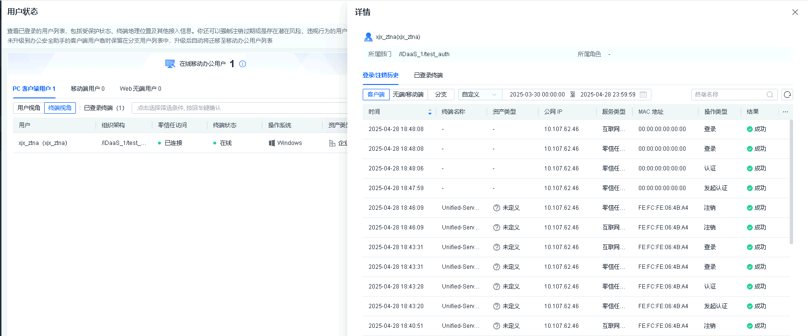Open the calendar icon in date range
This screenshot has height=336, width=808.
click(643, 95)
